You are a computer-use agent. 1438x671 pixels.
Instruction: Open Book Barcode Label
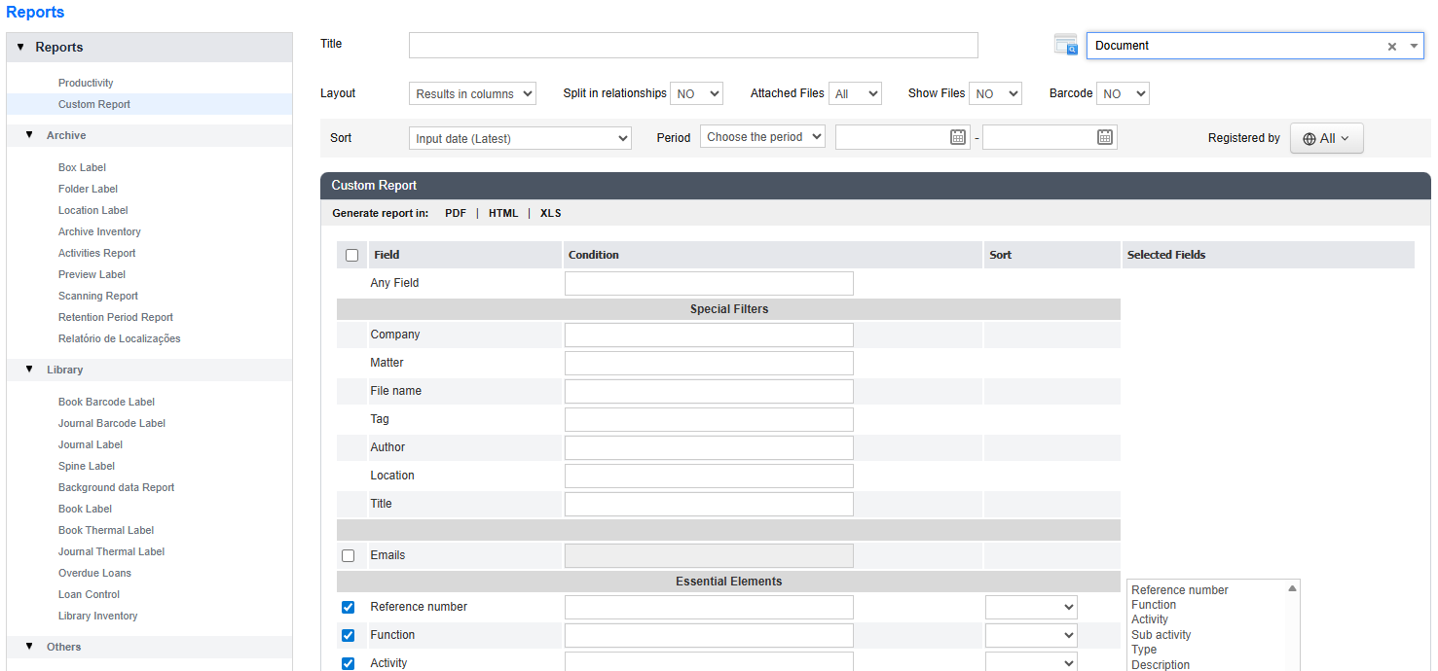pos(106,402)
